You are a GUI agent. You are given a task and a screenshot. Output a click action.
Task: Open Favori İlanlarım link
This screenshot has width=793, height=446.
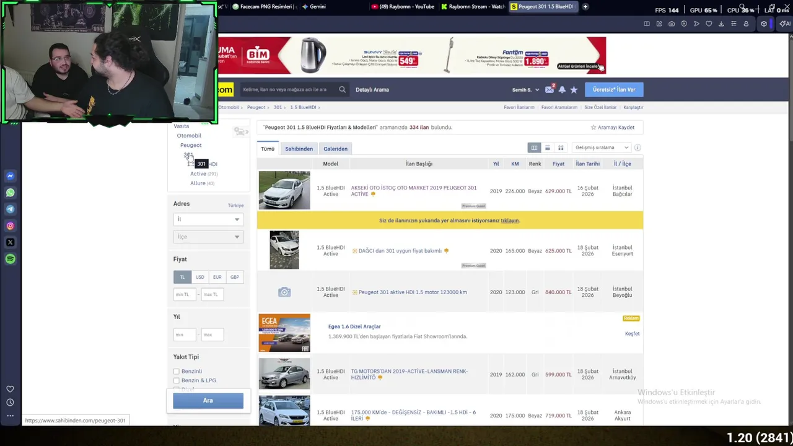519,107
